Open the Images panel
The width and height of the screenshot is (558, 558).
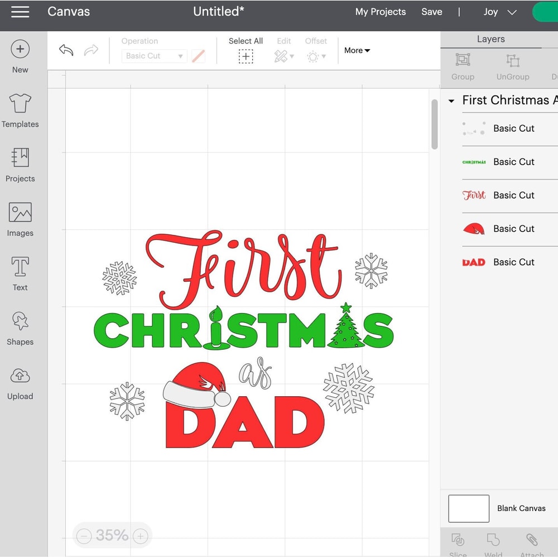pos(20,219)
